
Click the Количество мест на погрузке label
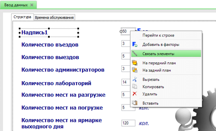click(62, 108)
